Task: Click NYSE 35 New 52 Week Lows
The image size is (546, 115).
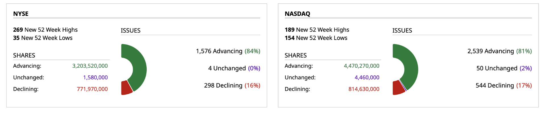Action: pyautogui.click(x=43, y=38)
